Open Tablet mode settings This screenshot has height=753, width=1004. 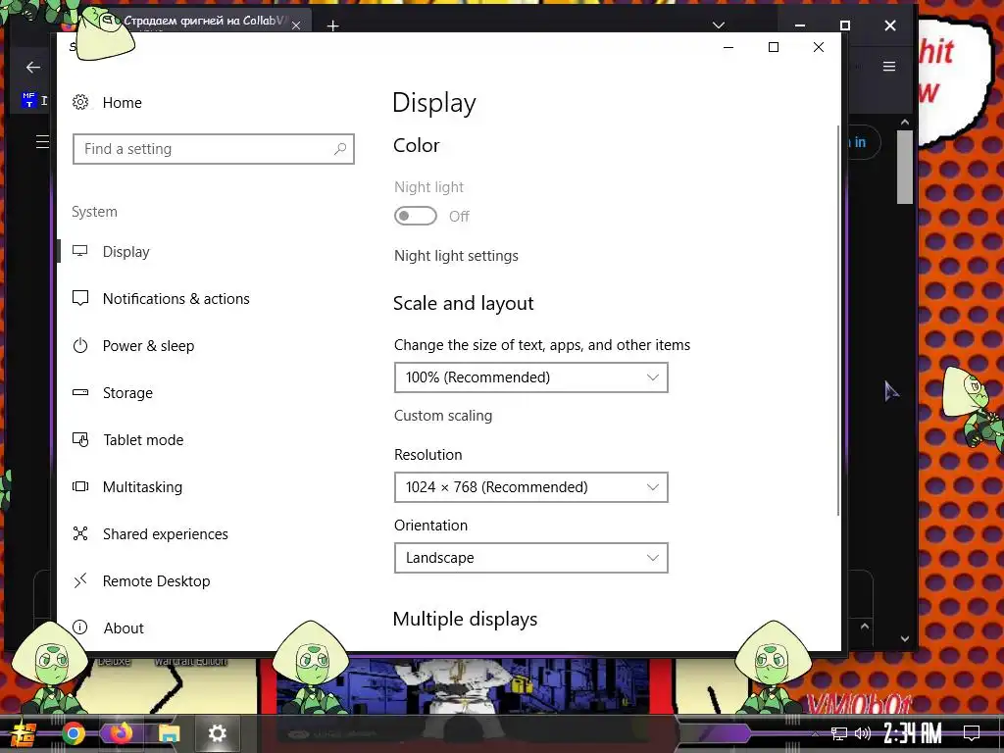point(143,440)
